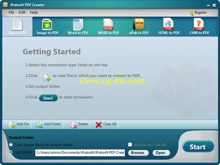Image resolution: width=220 pixels, height=165 pixels.
Task: Select the Text to PDF conversion type
Action: (x=17, y=27)
